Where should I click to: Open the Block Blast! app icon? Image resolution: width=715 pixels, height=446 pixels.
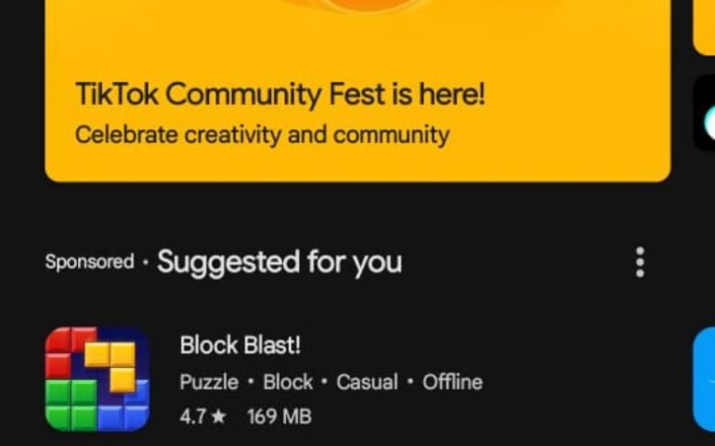97,379
